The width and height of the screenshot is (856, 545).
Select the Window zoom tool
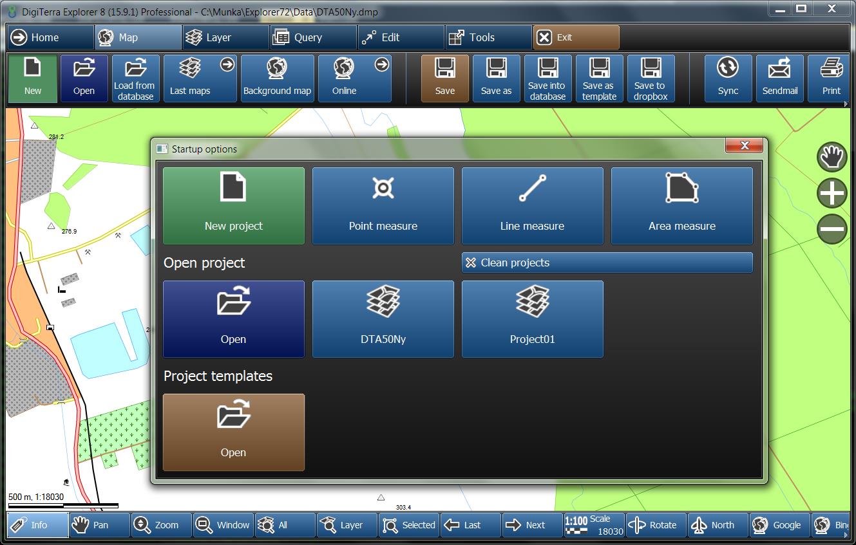pyautogui.click(x=224, y=525)
